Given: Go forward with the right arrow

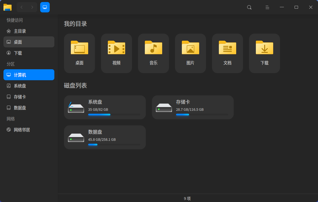Looking at the screenshot, I should (x=32, y=7).
